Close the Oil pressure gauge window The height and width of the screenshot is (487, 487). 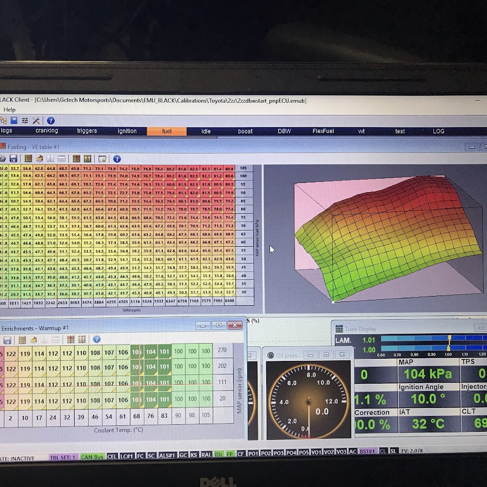point(342,354)
